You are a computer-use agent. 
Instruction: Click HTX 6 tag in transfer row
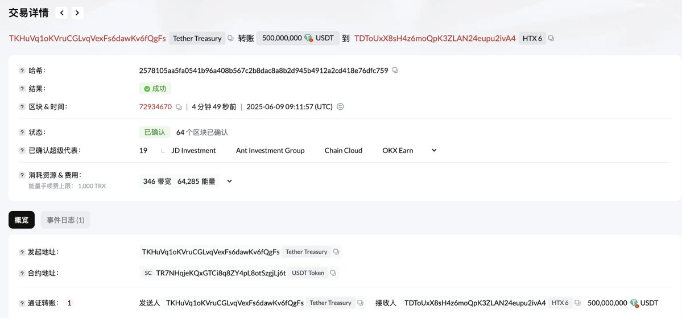click(560, 303)
